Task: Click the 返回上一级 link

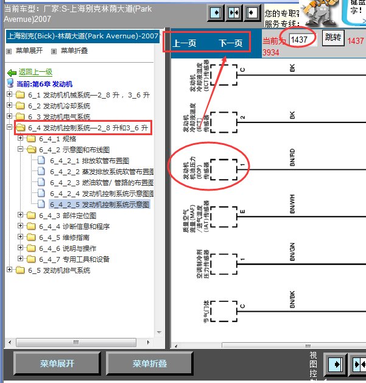Action: pos(36,72)
